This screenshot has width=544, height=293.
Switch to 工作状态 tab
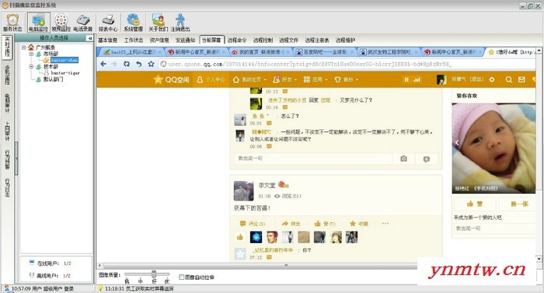tap(134, 40)
